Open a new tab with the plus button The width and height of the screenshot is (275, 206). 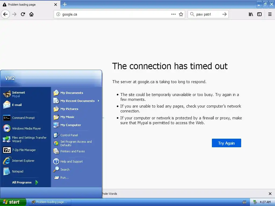[x=65, y=4]
